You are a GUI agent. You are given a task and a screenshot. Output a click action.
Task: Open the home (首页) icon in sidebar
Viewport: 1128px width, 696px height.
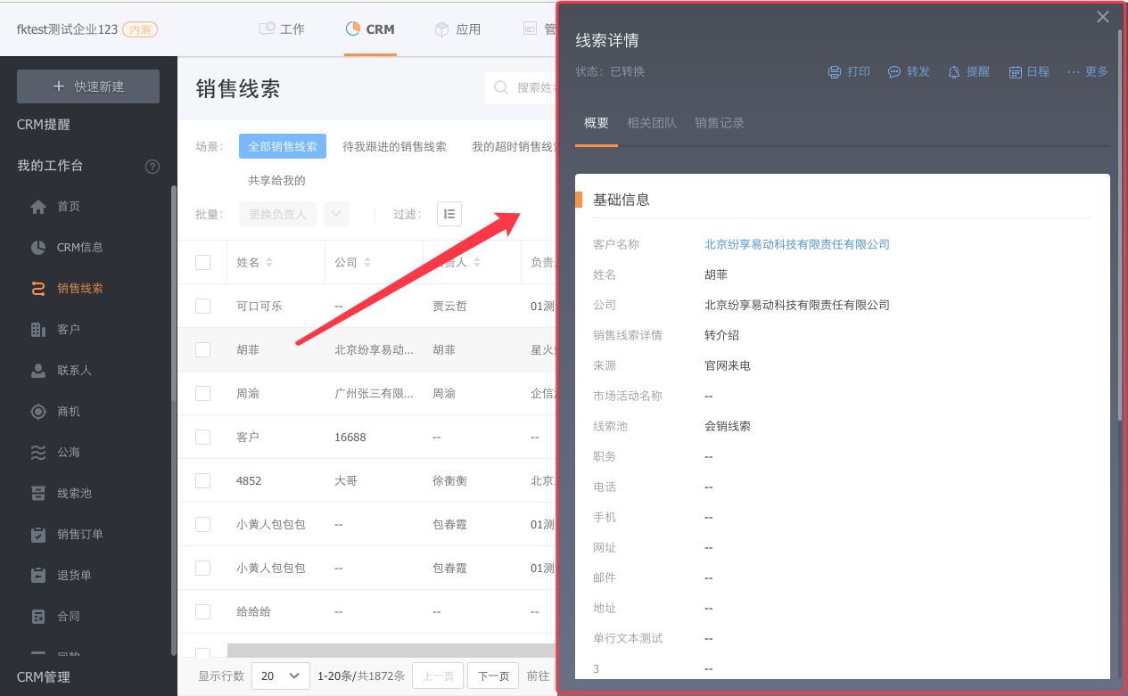click(38, 207)
